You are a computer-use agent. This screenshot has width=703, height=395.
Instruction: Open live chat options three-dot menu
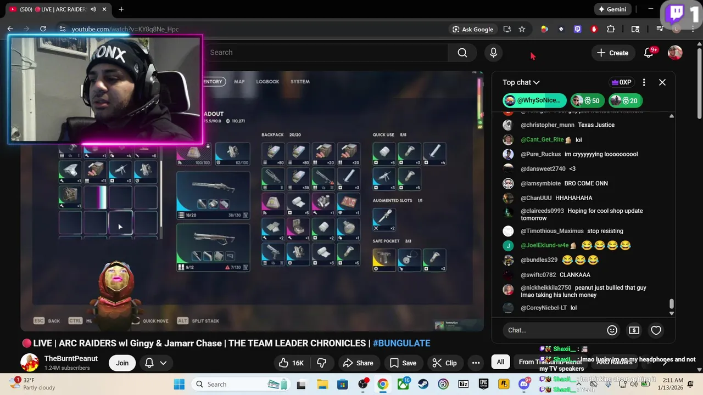(644, 82)
